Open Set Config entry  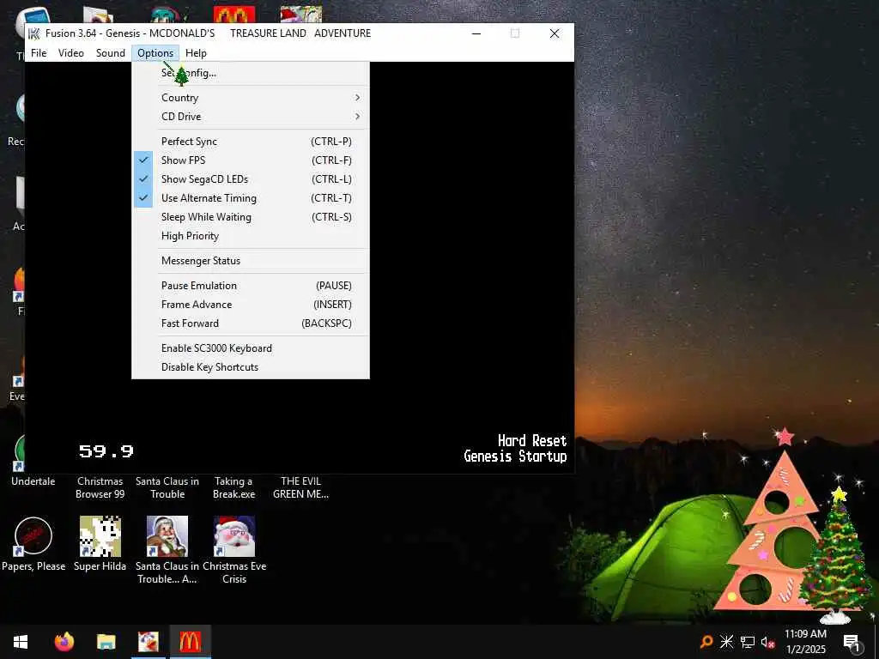251,73
